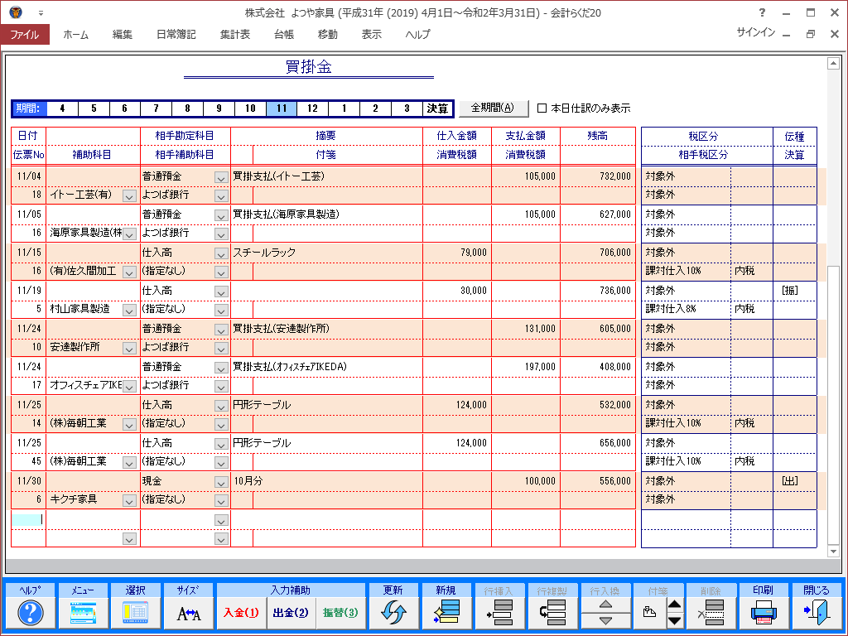Open the 集計表 menu
Screen dimensions: 848x636
coord(235,34)
